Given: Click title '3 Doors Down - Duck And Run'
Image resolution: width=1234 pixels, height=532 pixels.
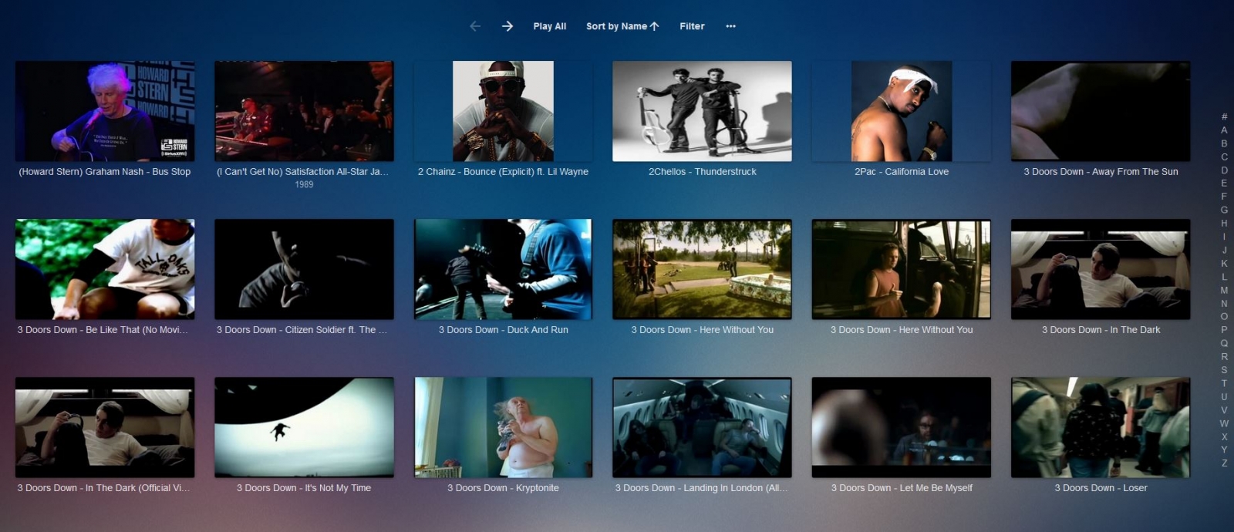Looking at the screenshot, I should [504, 330].
